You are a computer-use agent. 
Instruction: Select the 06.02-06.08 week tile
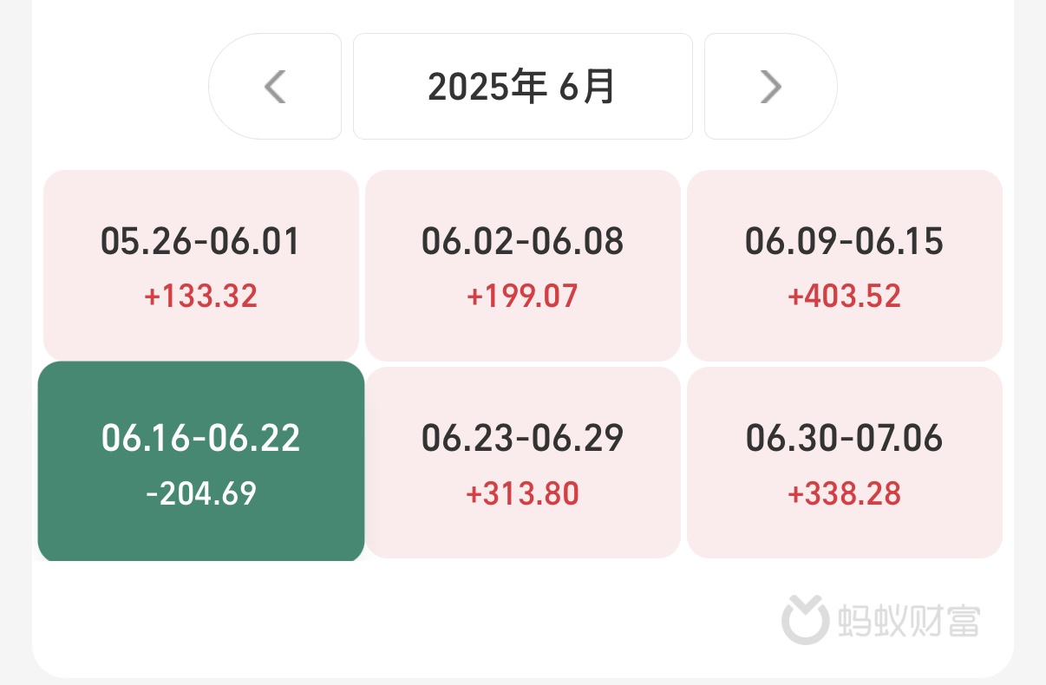(522, 264)
